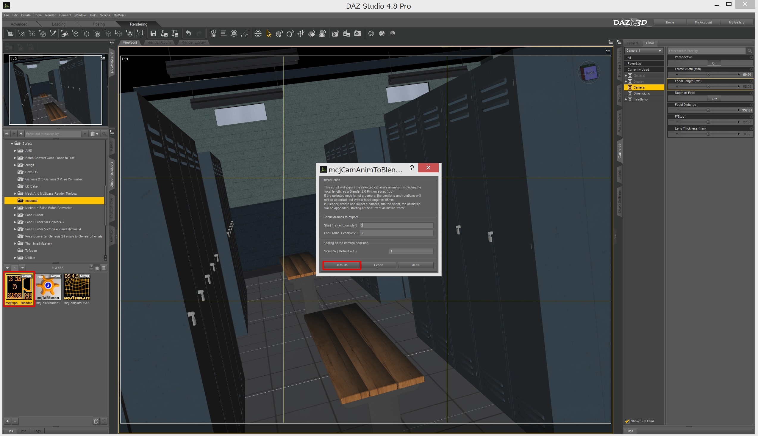
Task: Click the Align lines icon in toolbar
Action: point(223,34)
